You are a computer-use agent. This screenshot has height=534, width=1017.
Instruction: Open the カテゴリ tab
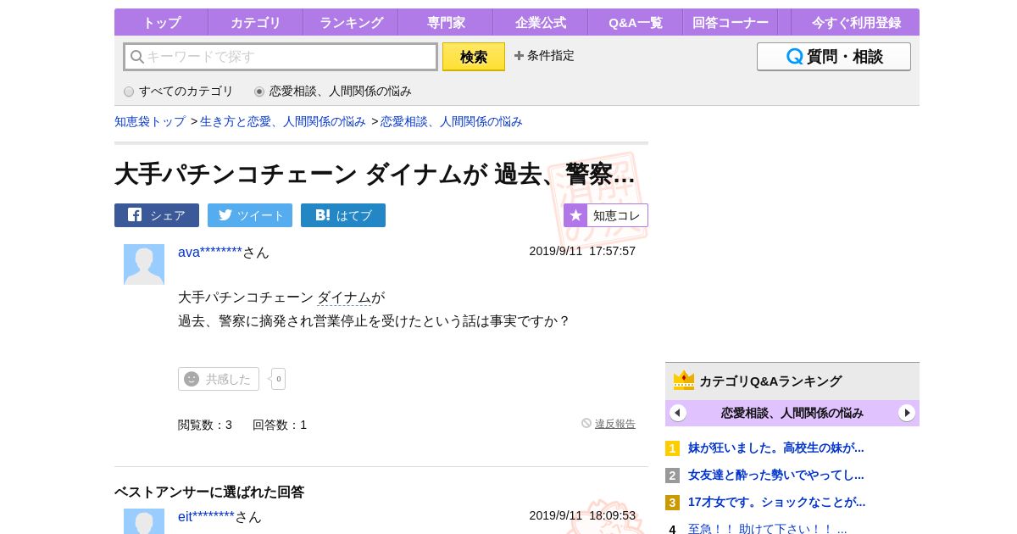click(x=255, y=22)
